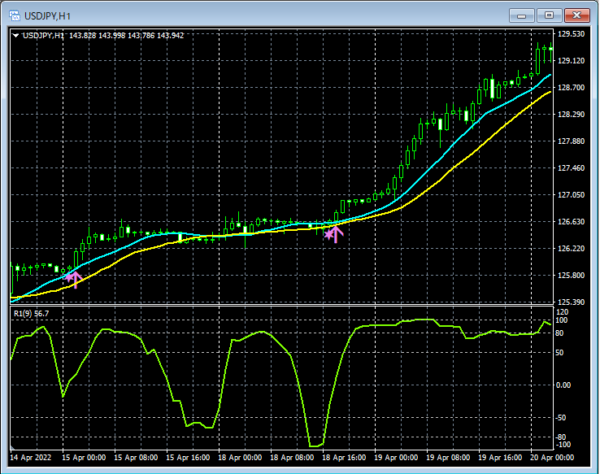
Task: Click the 19 Apr 16:00 time axis label
Action: click(x=500, y=458)
